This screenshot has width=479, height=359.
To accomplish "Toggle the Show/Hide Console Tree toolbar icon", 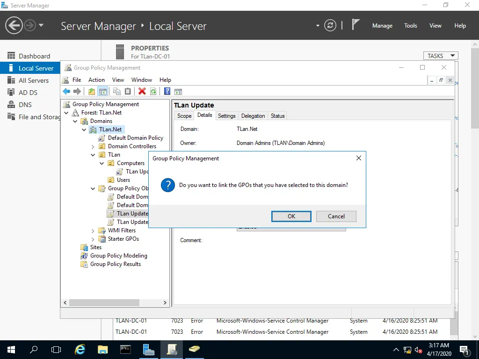I will (x=102, y=91).
